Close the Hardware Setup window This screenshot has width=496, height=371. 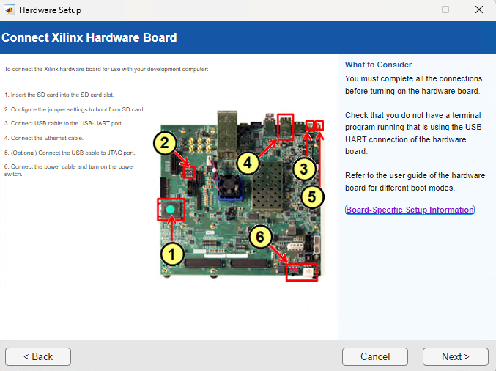[x=478, y=10]
